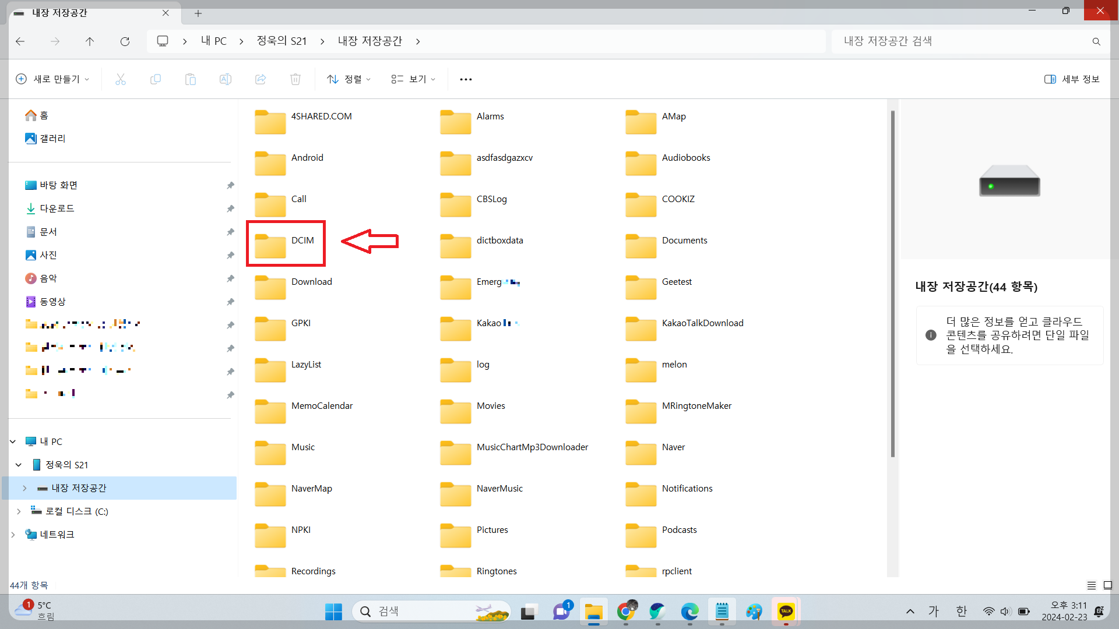Navigate to 내 PC via breadcrumb
Screen dimensions: 1119x629
pos(213,41)
